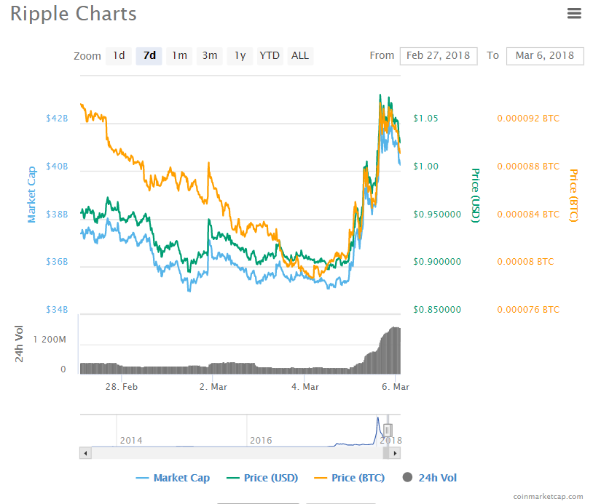
Task: Click the From date field
Action: tap(439, 55)
